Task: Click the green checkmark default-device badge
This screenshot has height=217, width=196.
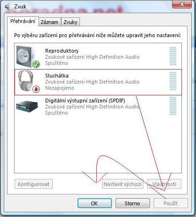Action: 36,64
